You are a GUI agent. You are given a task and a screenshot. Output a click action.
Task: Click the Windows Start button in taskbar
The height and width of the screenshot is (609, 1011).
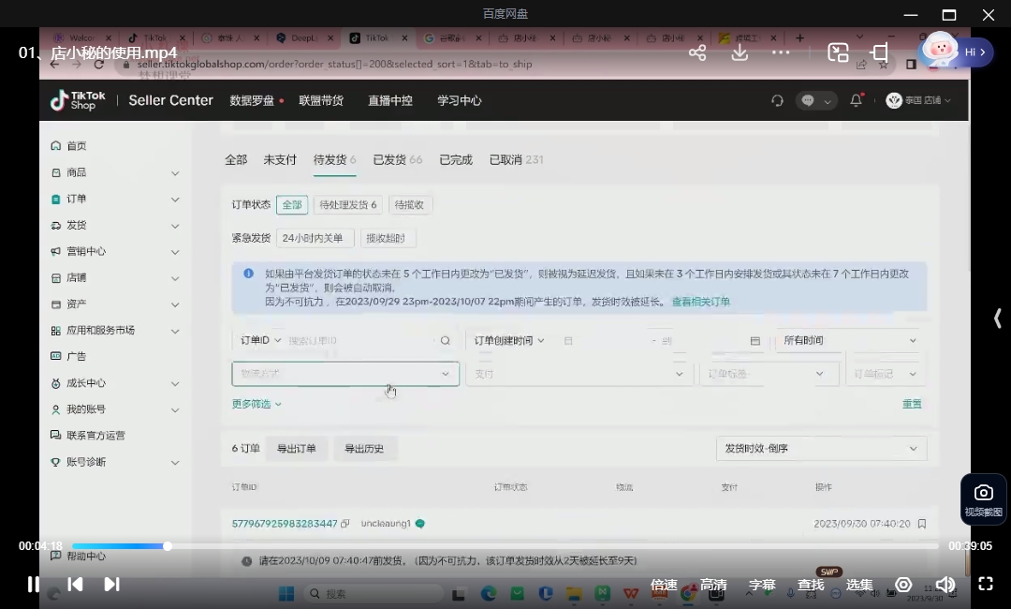(286, 593)
